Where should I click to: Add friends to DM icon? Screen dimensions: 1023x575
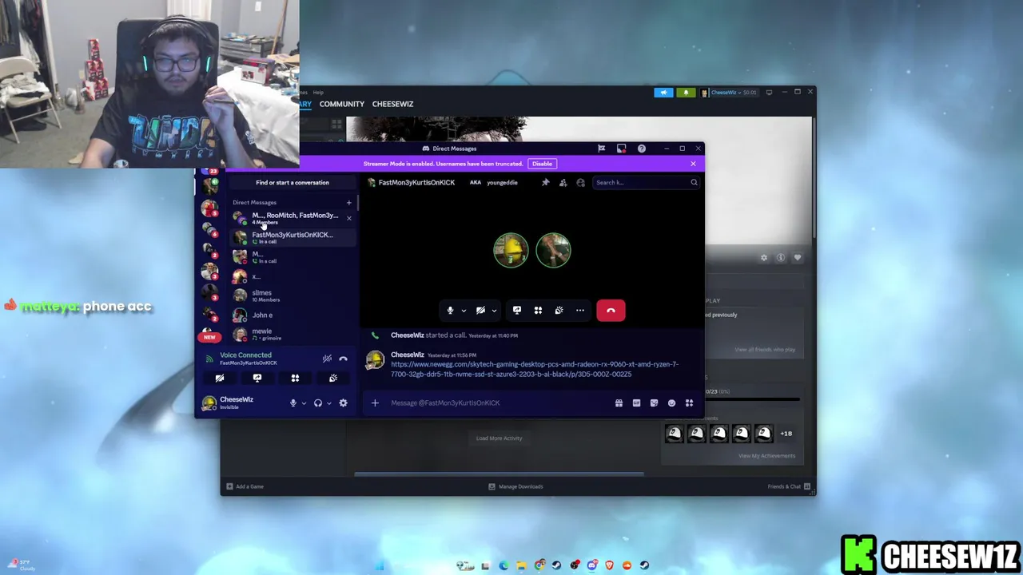point(563,182)
